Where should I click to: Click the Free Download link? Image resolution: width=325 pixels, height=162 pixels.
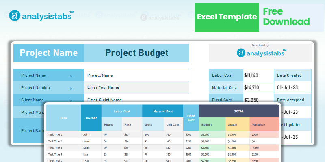pos(286,17)
